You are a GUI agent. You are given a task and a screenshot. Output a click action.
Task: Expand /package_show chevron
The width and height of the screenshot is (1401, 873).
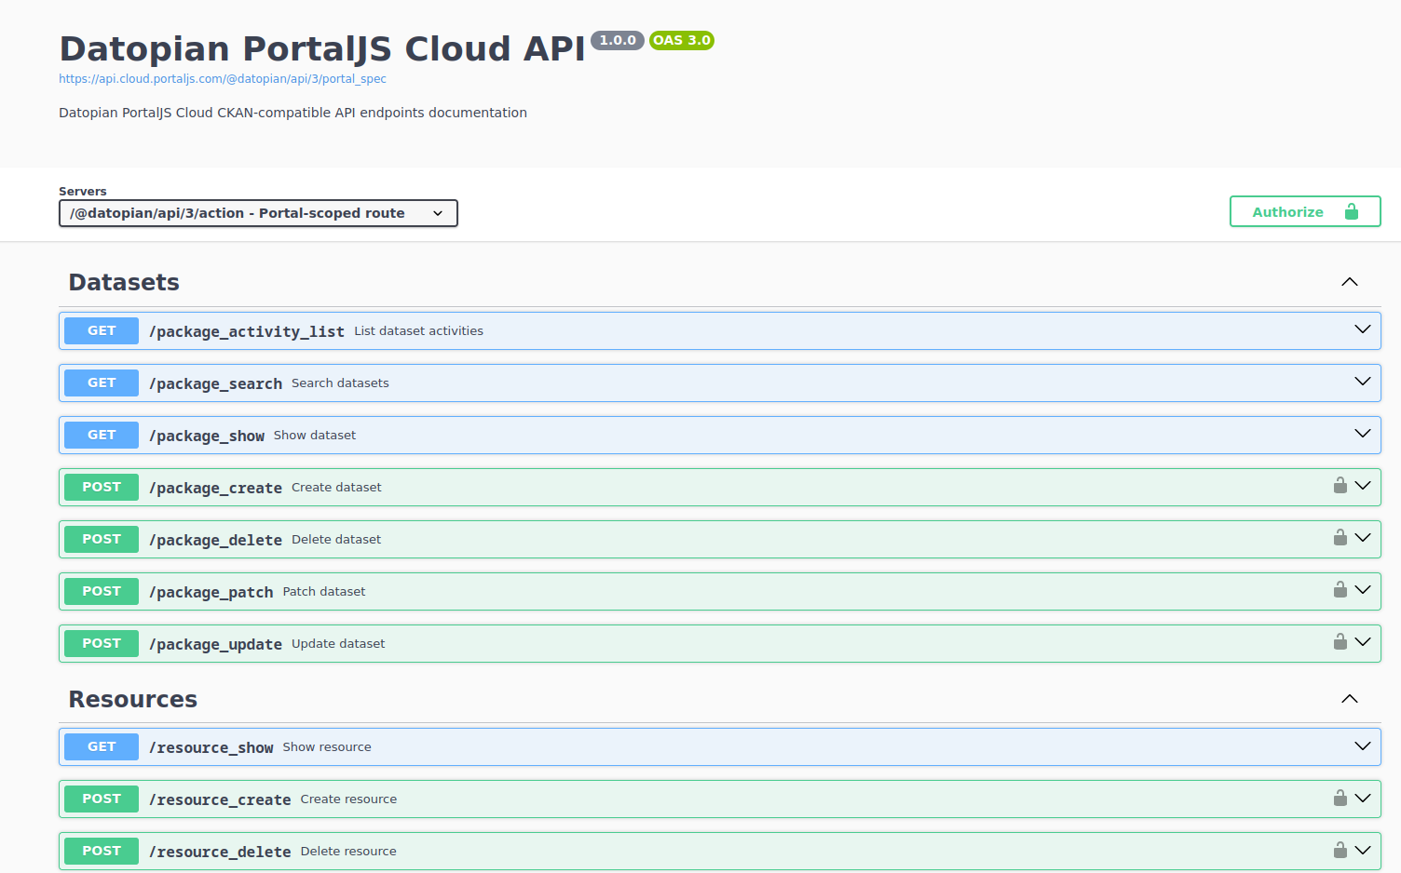tap(1362, 435)
